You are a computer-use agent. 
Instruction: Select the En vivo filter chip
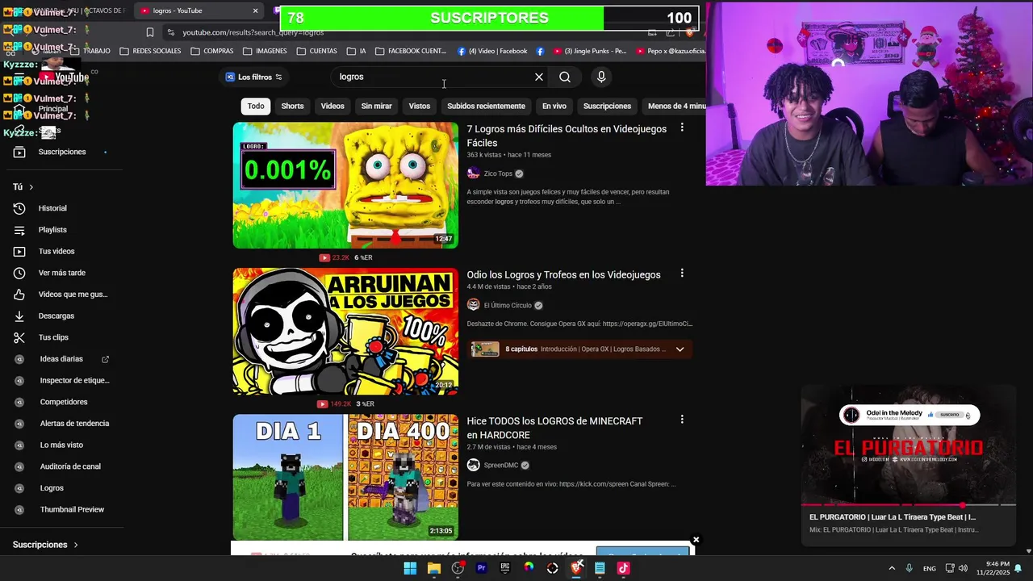554,106
